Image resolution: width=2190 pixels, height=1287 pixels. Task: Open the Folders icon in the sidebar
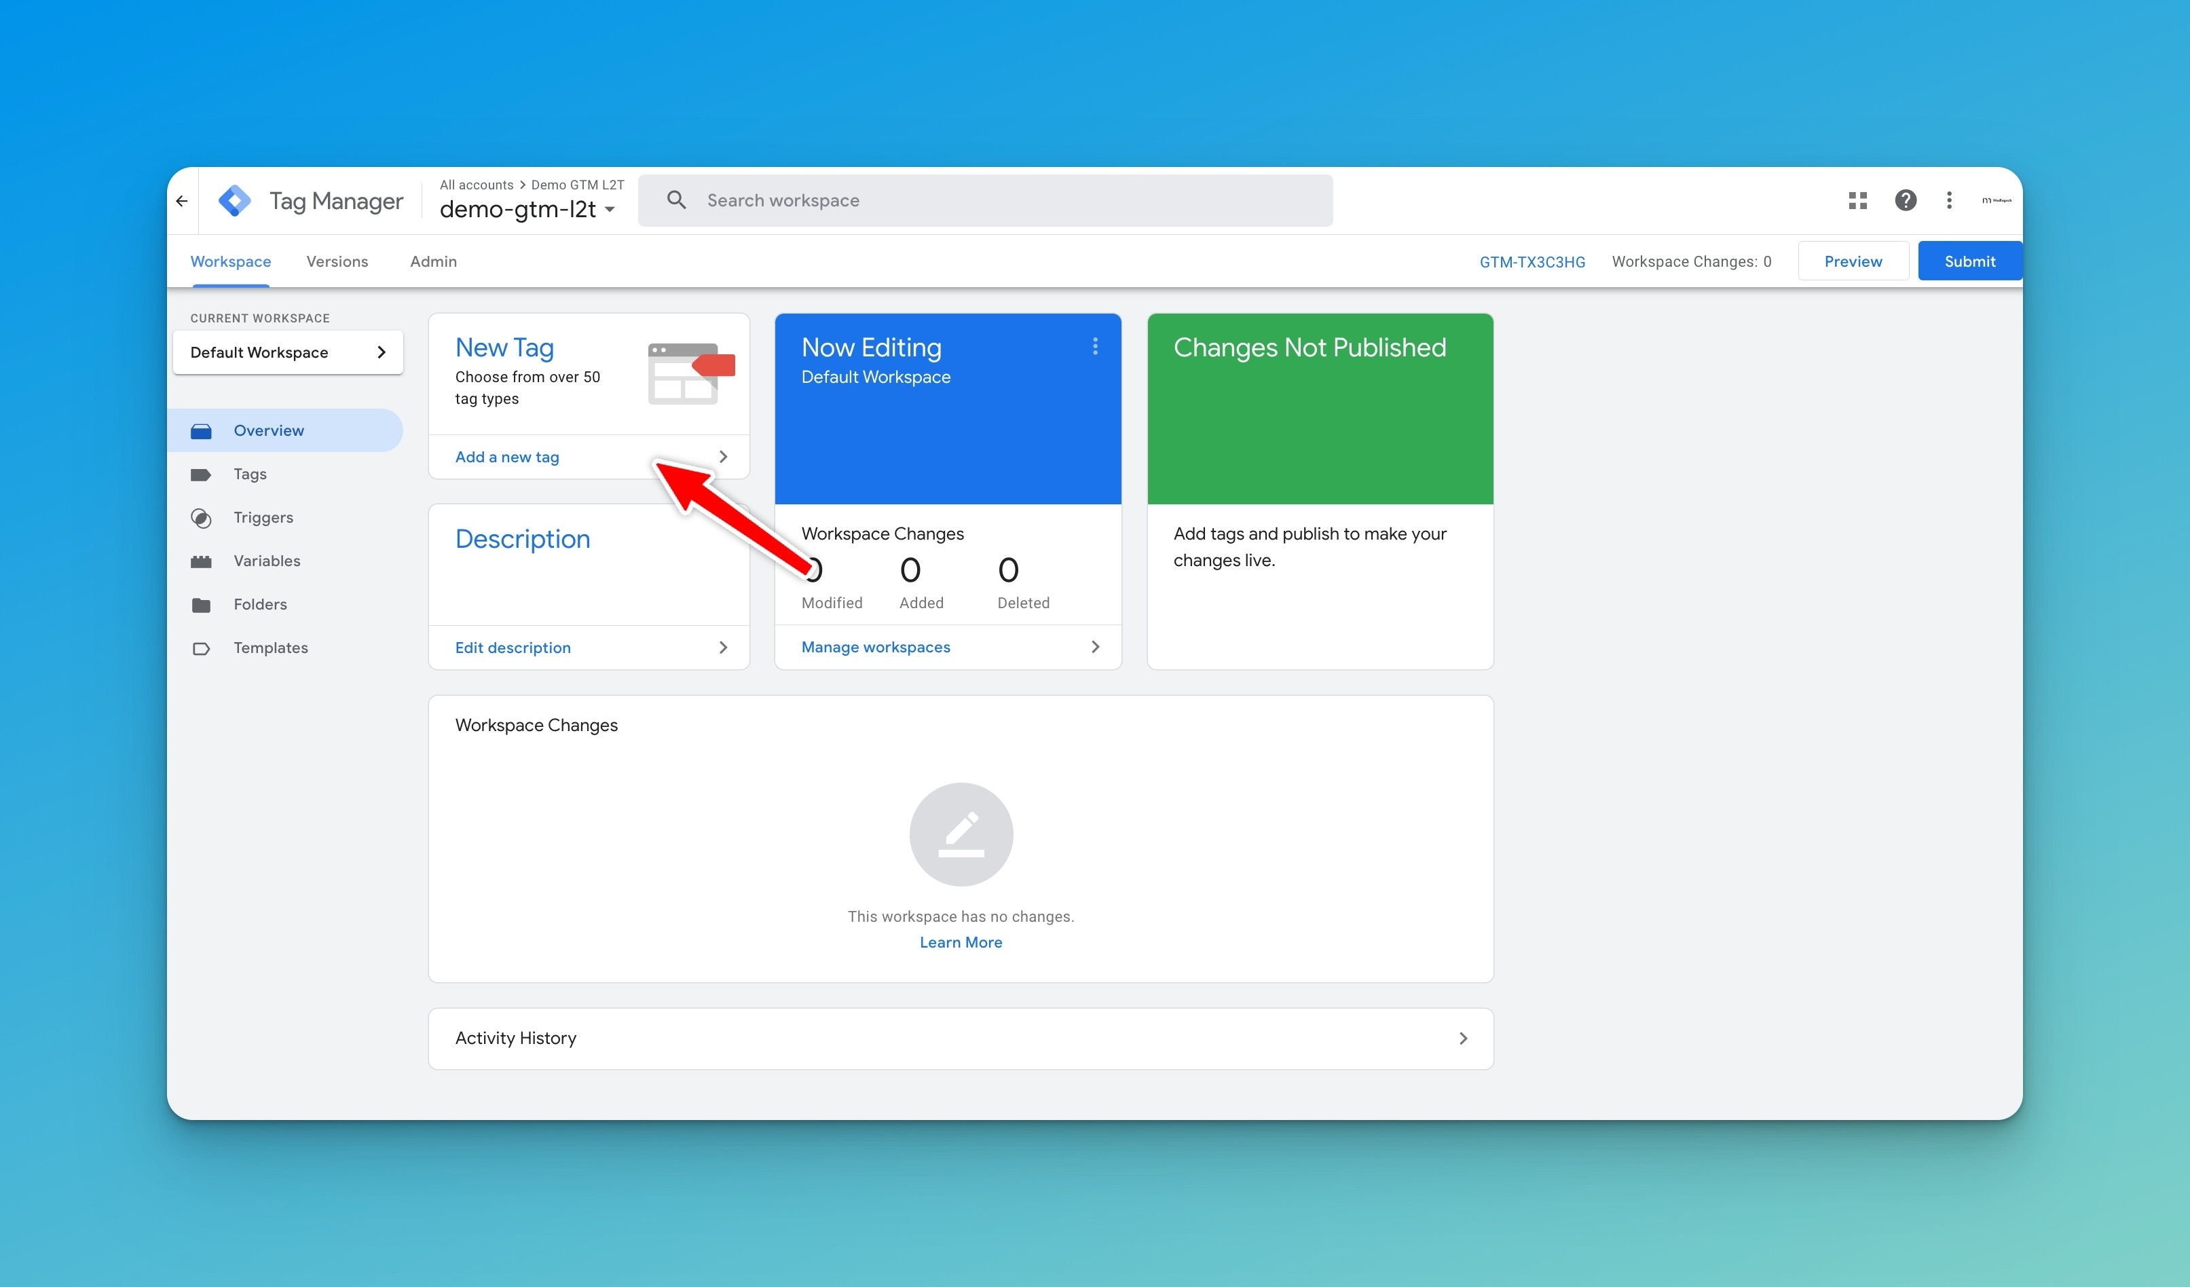(202, 604)
